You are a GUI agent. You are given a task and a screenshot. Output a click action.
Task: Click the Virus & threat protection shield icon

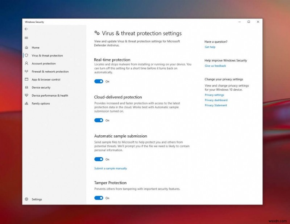pos(26,55)
